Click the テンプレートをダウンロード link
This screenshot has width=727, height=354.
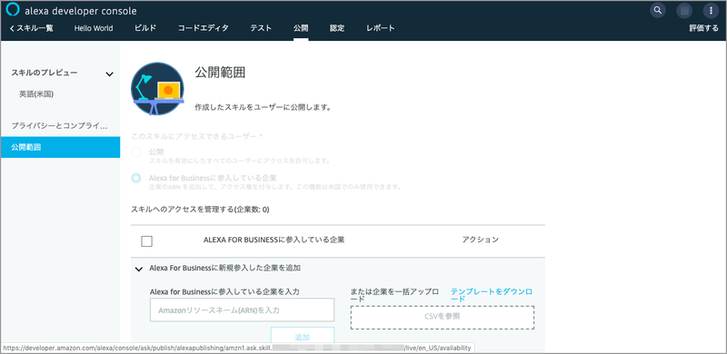(x=492, y=295)
